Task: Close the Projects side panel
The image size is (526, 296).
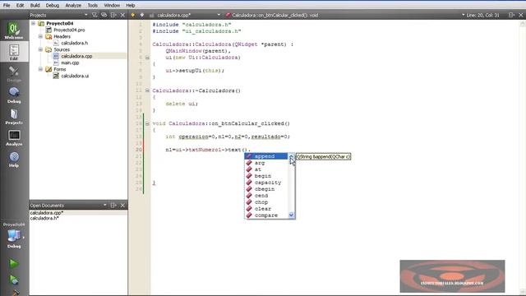Action: [122, 15]
